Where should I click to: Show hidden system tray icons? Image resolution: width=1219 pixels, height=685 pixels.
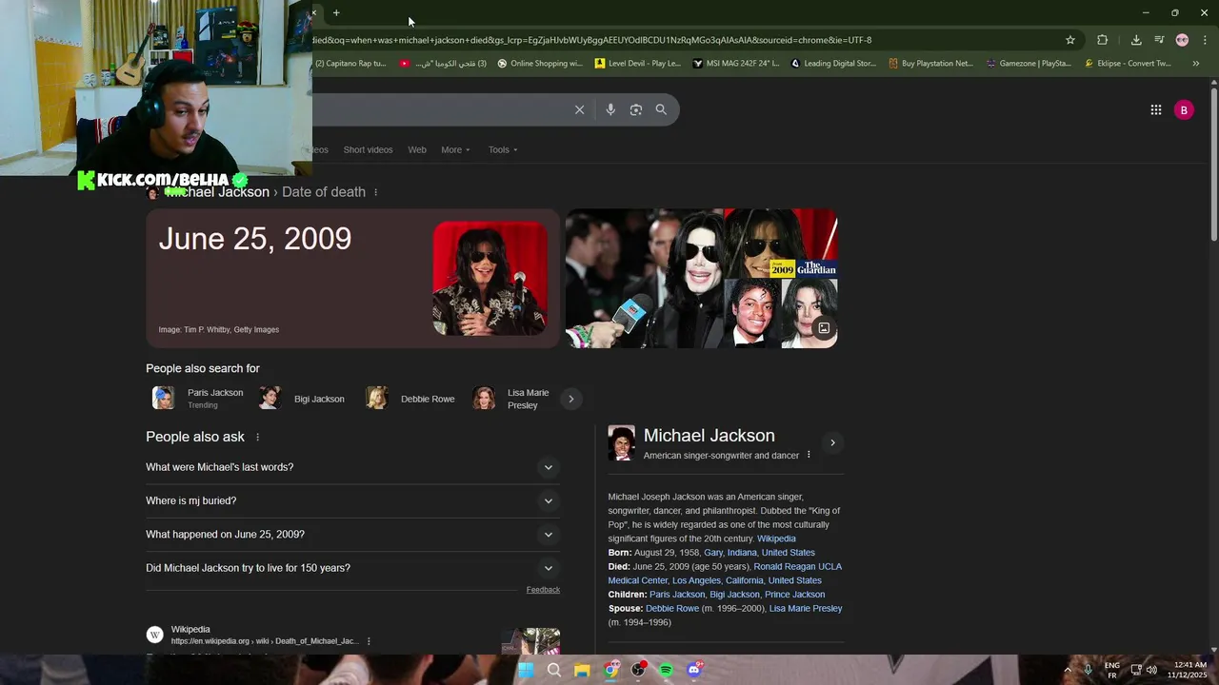point(1067,670)
